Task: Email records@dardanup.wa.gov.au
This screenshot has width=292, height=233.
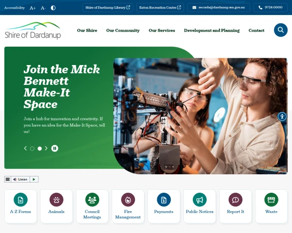Action: point(219,8)
